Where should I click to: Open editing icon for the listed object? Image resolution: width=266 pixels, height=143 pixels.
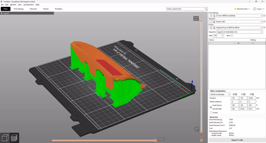click(253, 43)
